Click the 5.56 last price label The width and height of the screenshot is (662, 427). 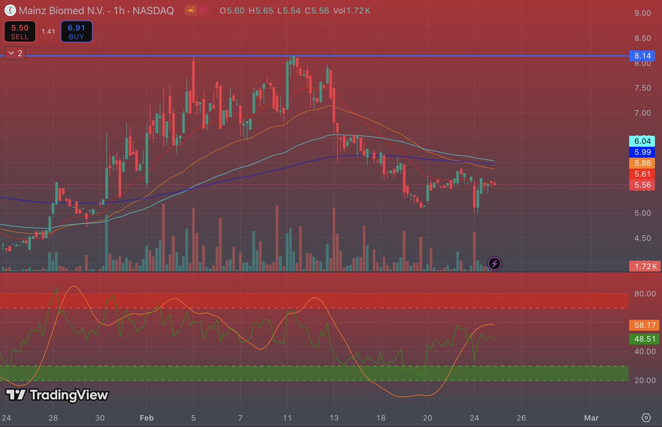tap(643, 185)
